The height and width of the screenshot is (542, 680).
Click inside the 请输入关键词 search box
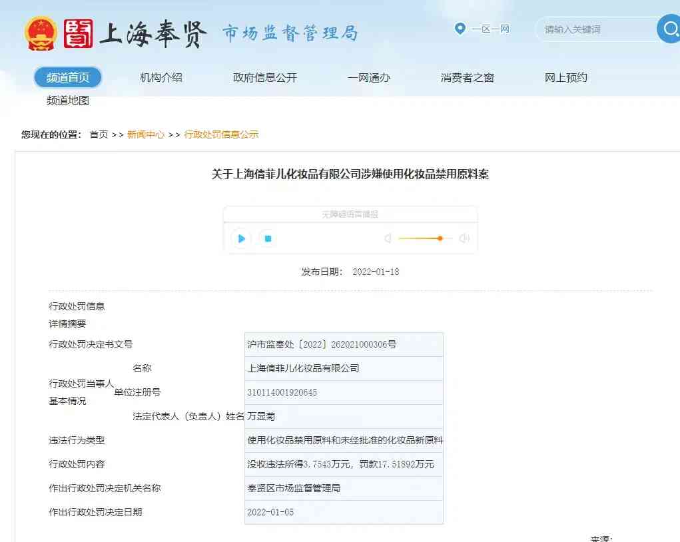pyautogui.click(x=593, y=29)
